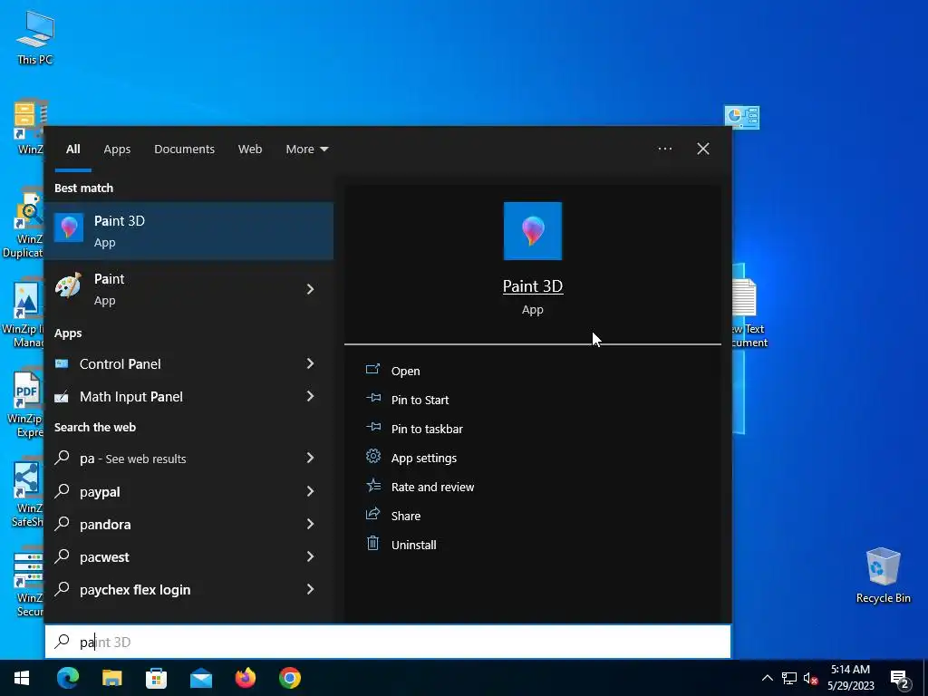Click the Paint app palette icon
928x696 pixels.
coord(69,287)
